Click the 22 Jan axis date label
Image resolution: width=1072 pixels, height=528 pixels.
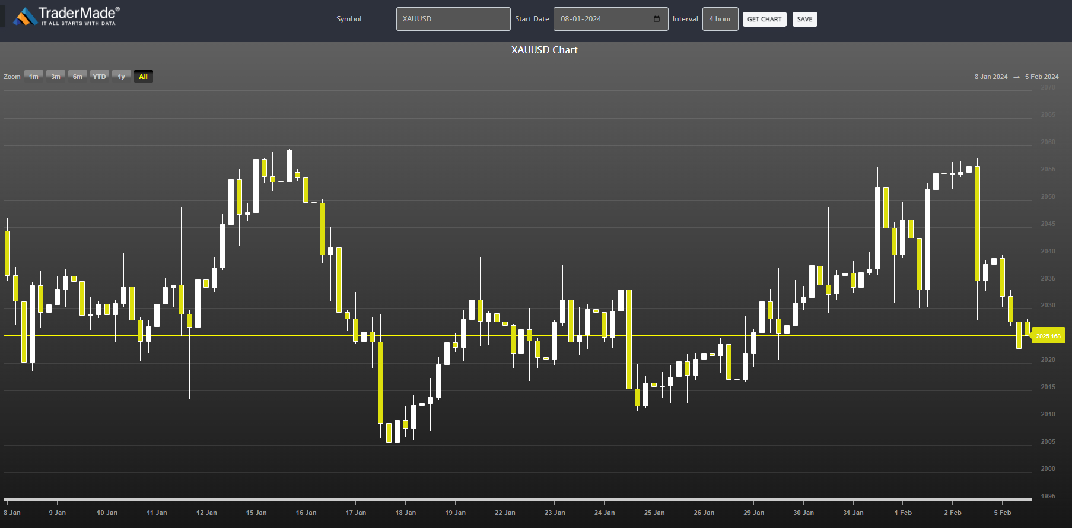point(505,513)
